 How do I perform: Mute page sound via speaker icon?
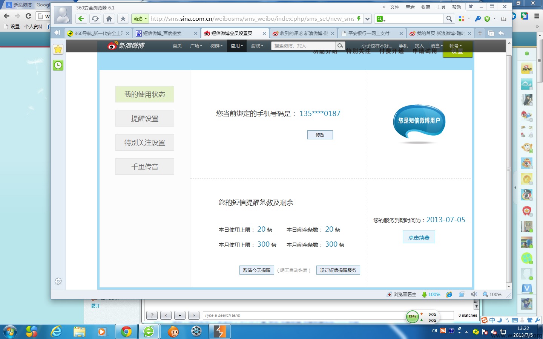474,294
